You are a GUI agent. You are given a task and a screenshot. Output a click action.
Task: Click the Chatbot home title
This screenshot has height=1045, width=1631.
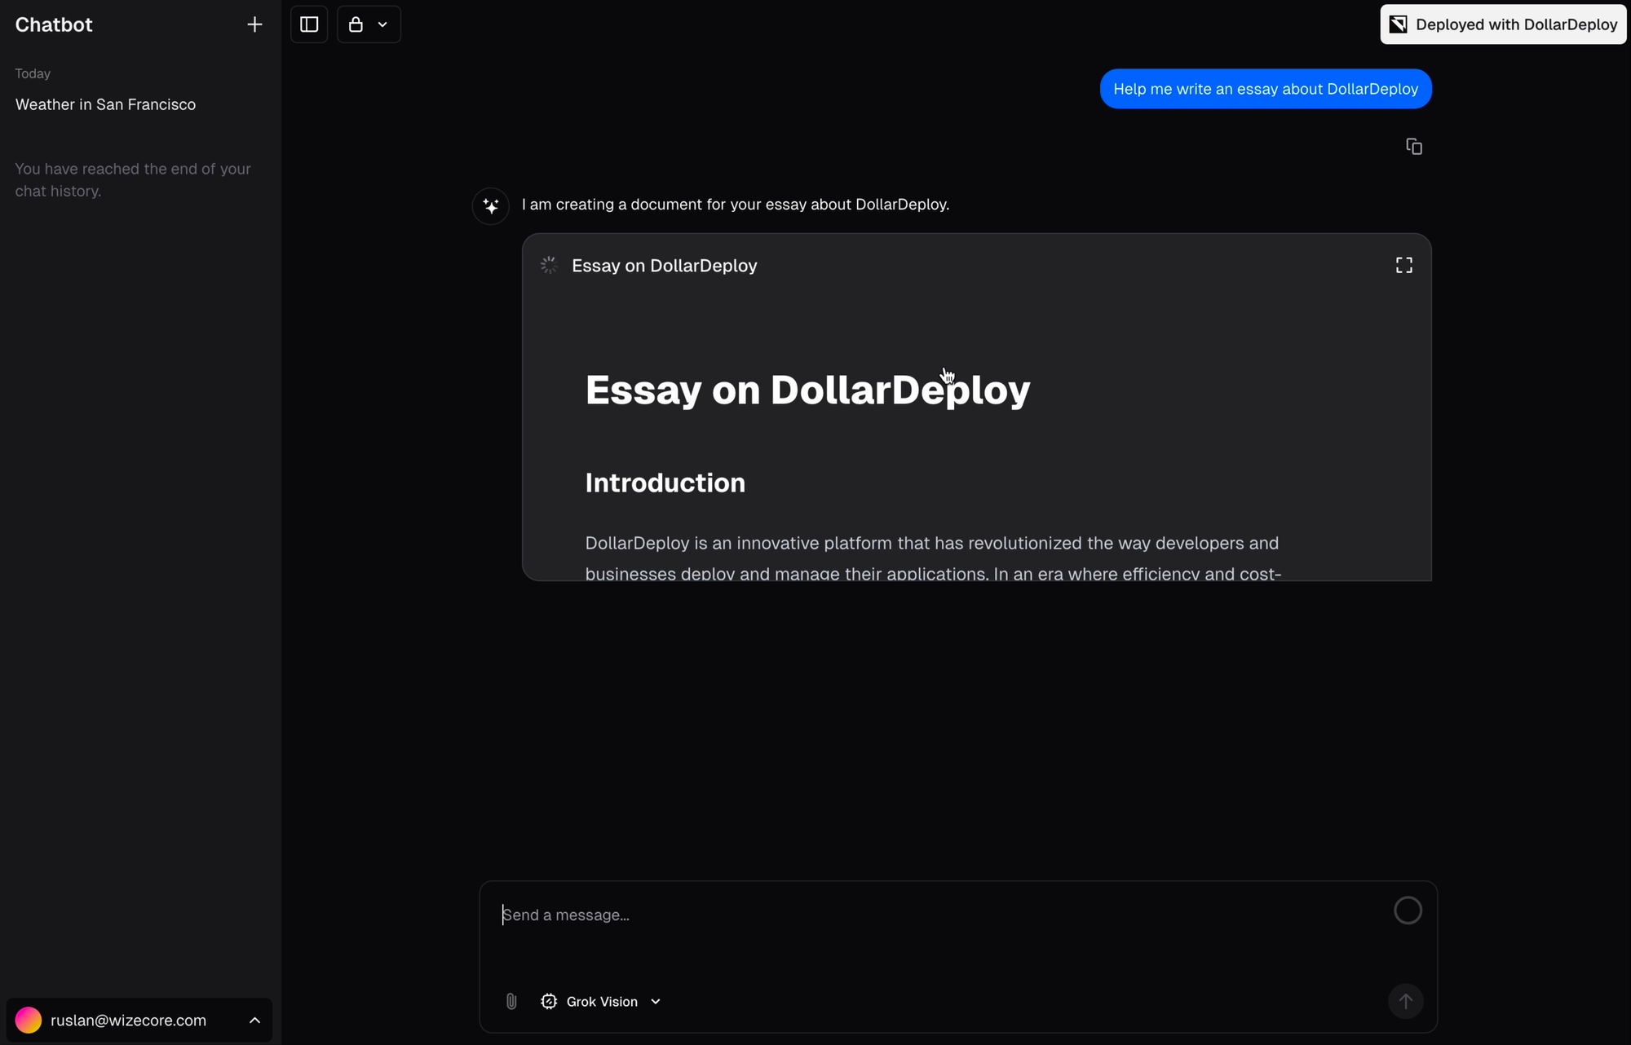click(x=54, y=24)
